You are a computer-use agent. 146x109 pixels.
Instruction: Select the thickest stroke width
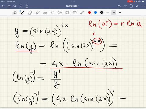(120, 12)
